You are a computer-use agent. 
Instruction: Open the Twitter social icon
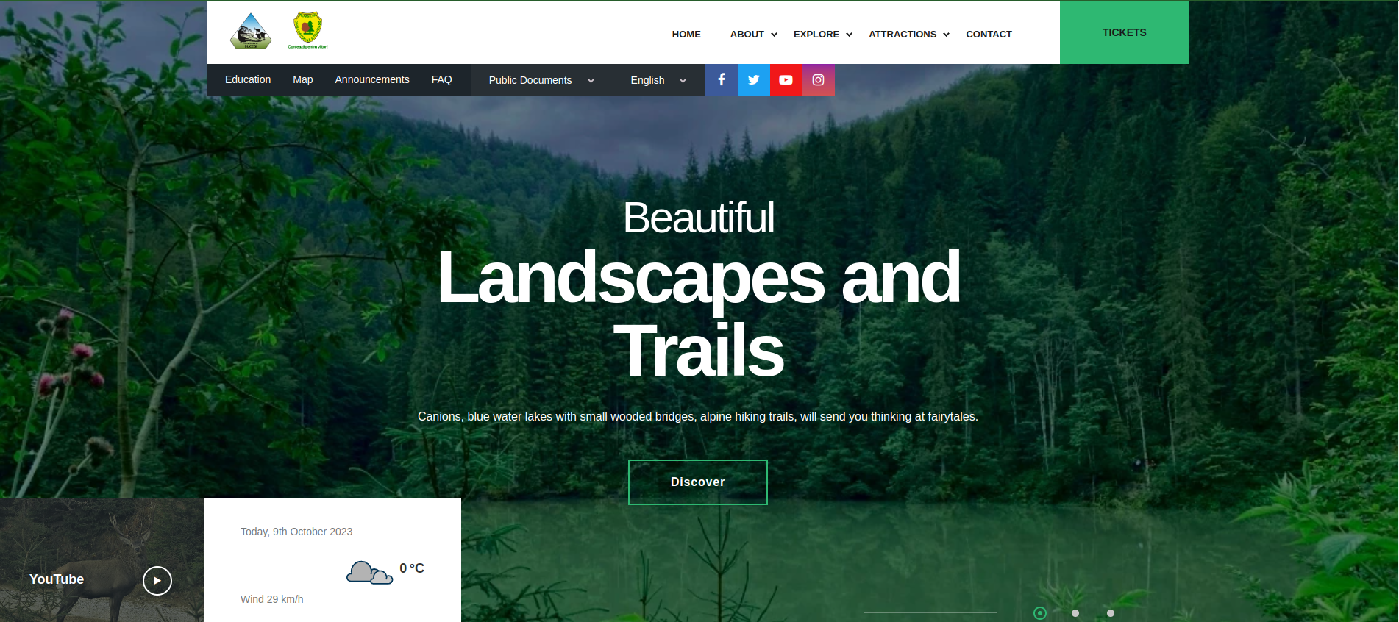[x=754, y=80]
